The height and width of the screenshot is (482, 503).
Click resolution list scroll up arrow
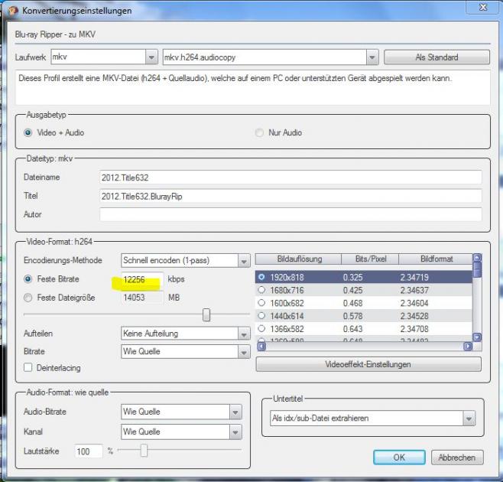pos(477,258)
